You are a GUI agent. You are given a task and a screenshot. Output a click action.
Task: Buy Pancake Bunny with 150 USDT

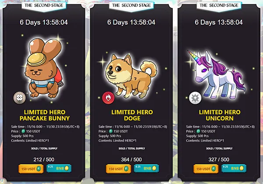31,169
